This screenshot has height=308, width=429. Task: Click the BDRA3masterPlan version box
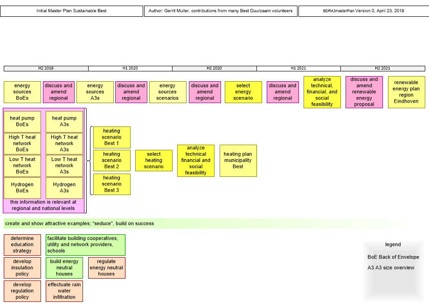(x=364, y=11)
